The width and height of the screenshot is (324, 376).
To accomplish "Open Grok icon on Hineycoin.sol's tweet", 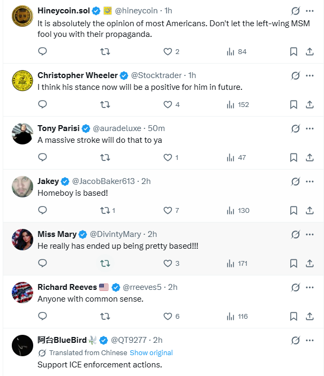I will click(x=295, y=11).
